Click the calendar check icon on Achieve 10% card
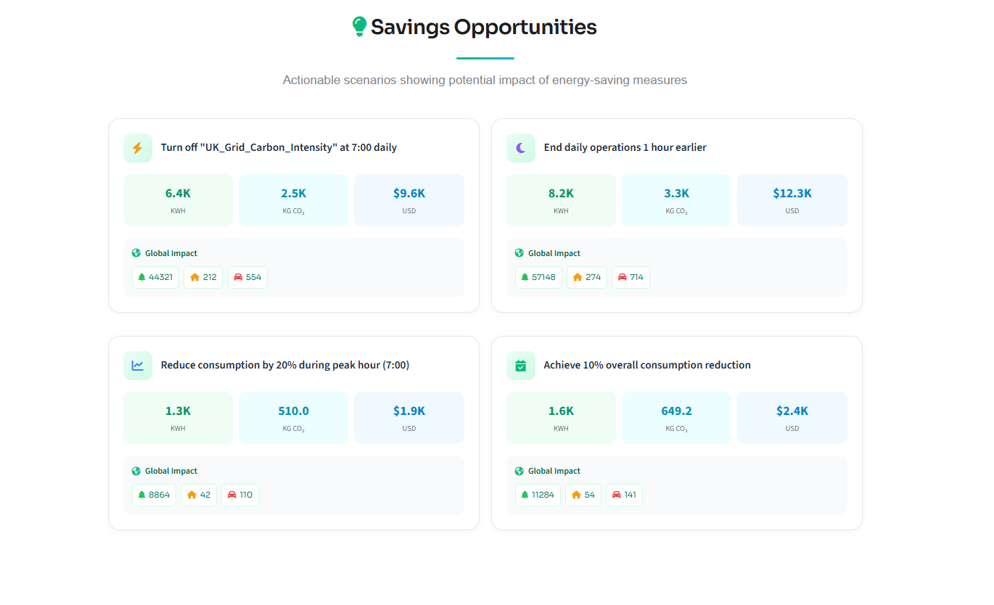The width and height of the screenshot is (994, 605). pos(521,366)
